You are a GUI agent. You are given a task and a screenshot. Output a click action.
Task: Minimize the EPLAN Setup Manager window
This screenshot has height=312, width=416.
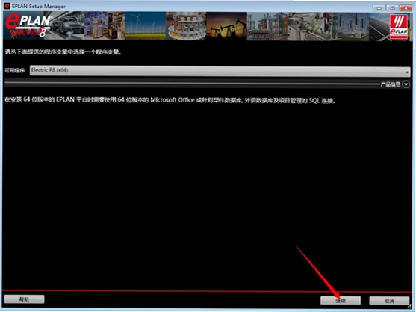coord(379,7)
